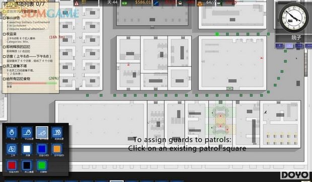312x182 pixels.
Task: Click the orange prisoner count icon
Action: pyautogui.click(x=200, y=3)
